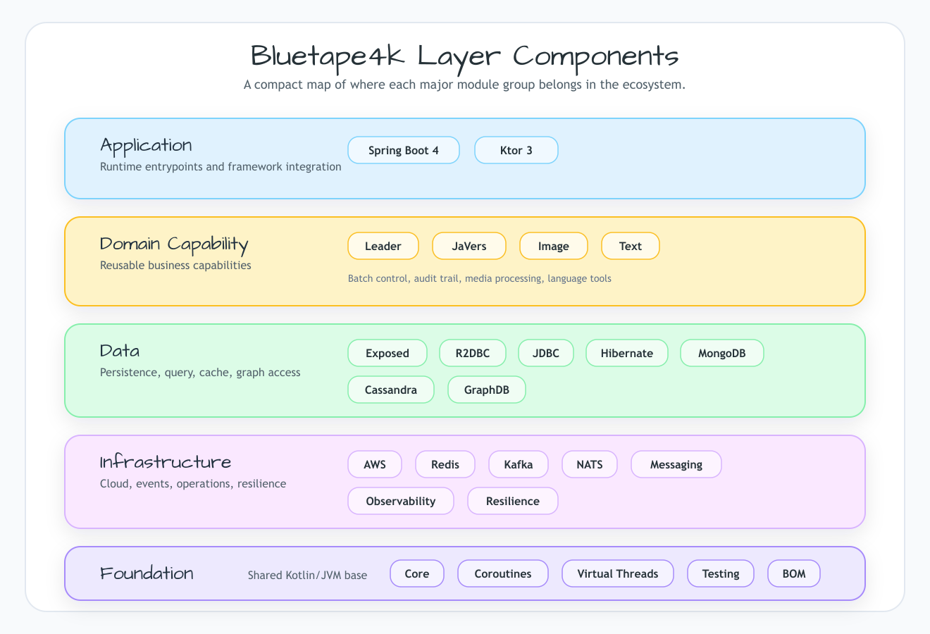This screenshot has width=930, height=634.
Task: Select the Kafka chip
Action: [519, 464]
